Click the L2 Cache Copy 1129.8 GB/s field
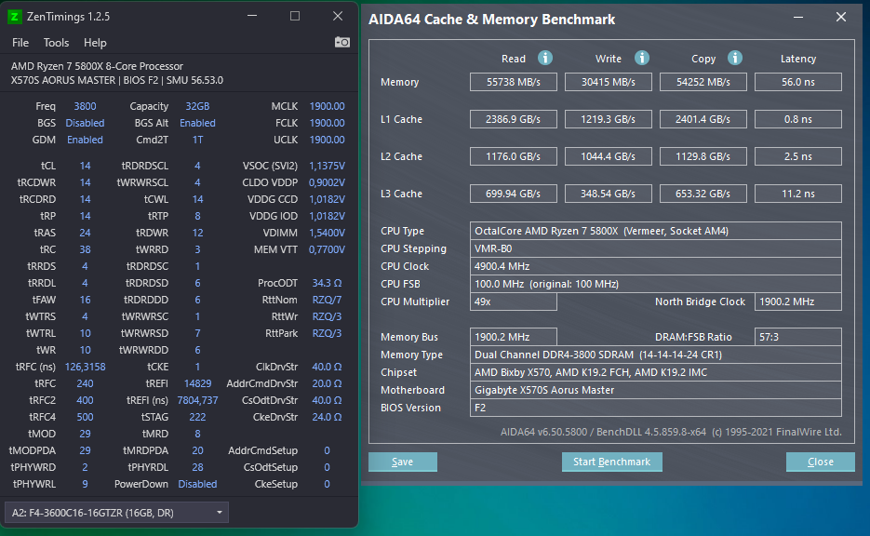The width and height of the screenshot is (870, 536). tap(703, 156)
